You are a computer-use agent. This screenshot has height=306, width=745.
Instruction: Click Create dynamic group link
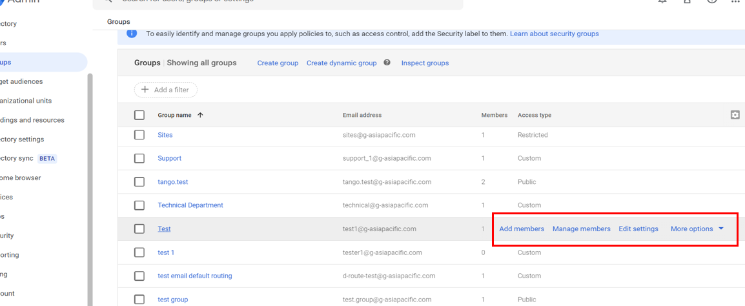pos(342,63)
